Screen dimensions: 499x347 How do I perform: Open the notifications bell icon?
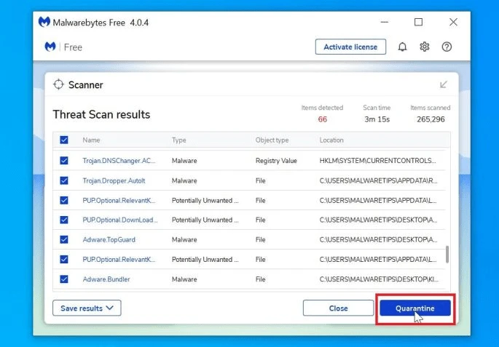click(402, 47)
